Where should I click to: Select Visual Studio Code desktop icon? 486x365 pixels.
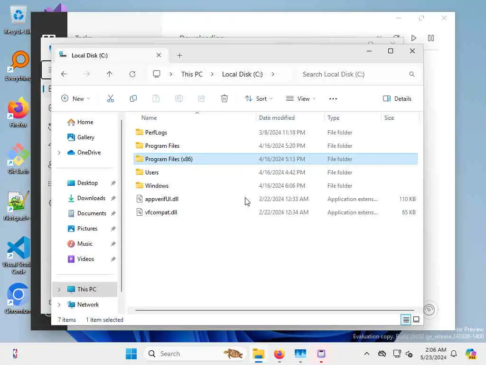18,255
